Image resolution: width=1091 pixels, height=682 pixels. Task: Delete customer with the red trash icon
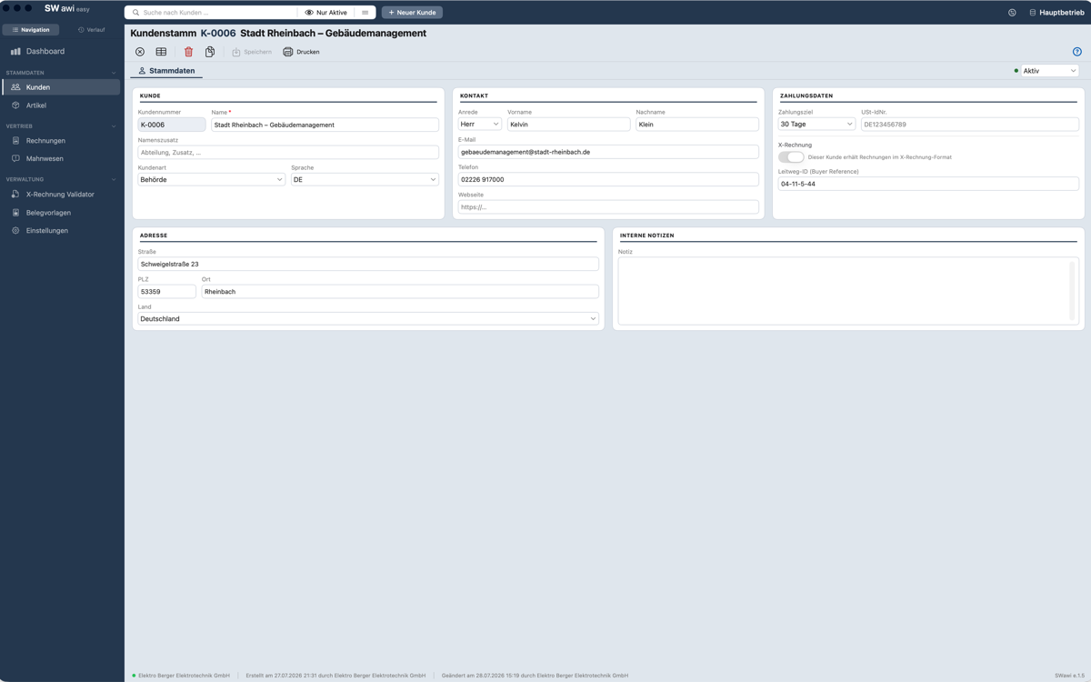click(188, 52)
